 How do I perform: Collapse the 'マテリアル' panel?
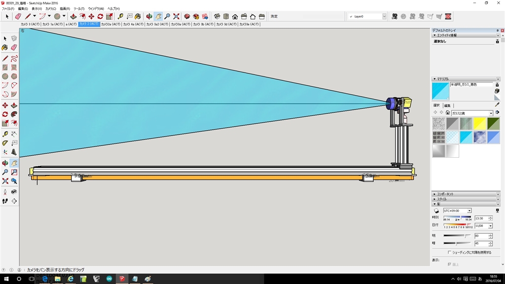[x=434, y=79]
